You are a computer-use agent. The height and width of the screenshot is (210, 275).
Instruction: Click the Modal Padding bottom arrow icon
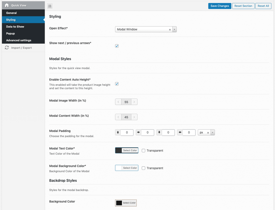click(x=159, y=132)
